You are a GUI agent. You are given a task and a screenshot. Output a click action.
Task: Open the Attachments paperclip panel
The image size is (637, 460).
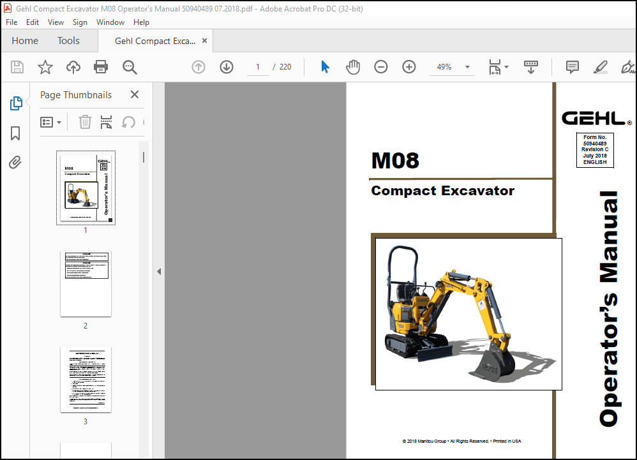[x=14, y=162]
